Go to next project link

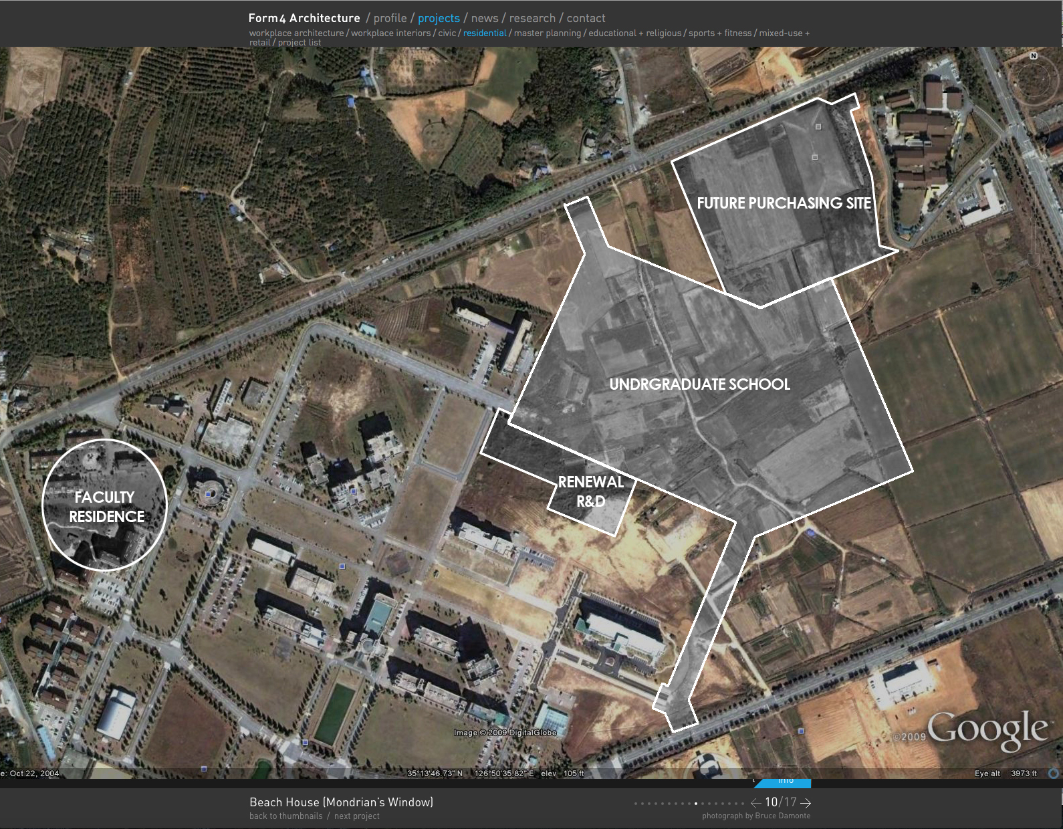(x=356, y=816)
